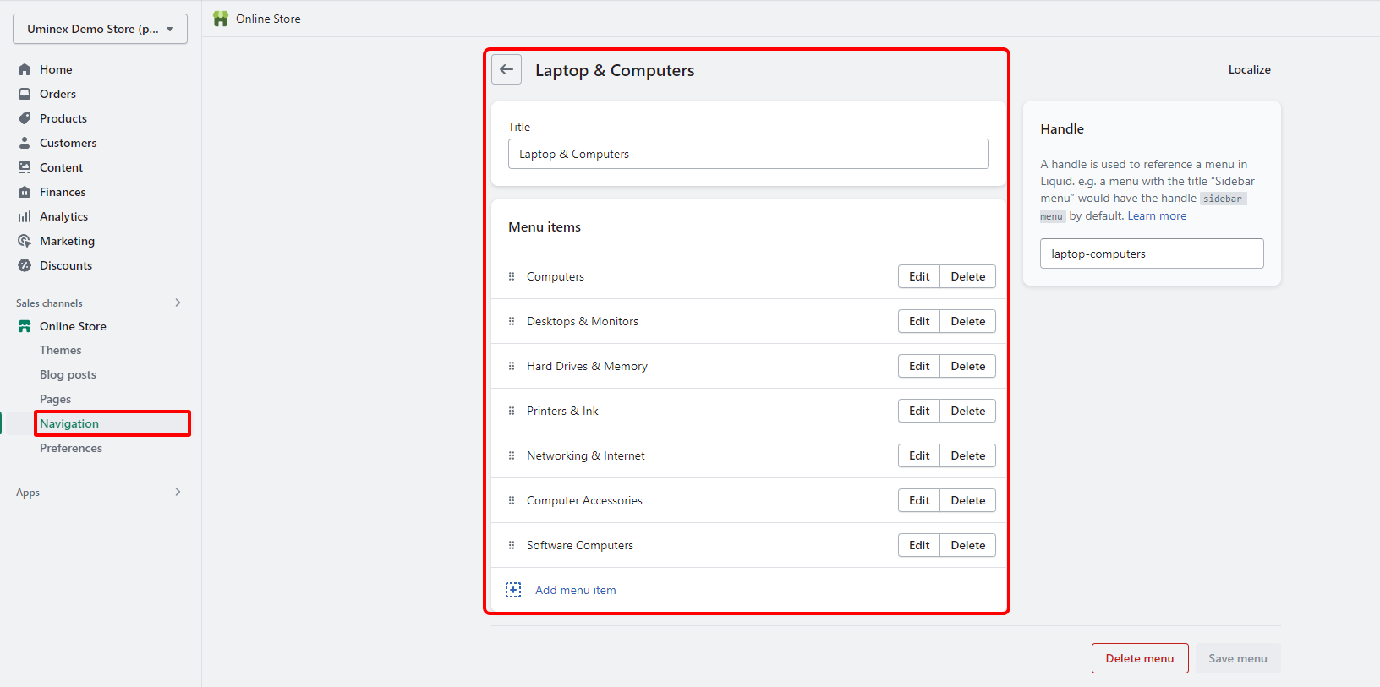Click drag handle icon beside Computers
The height and width of the screenshot is (687, 1380).
512,276
